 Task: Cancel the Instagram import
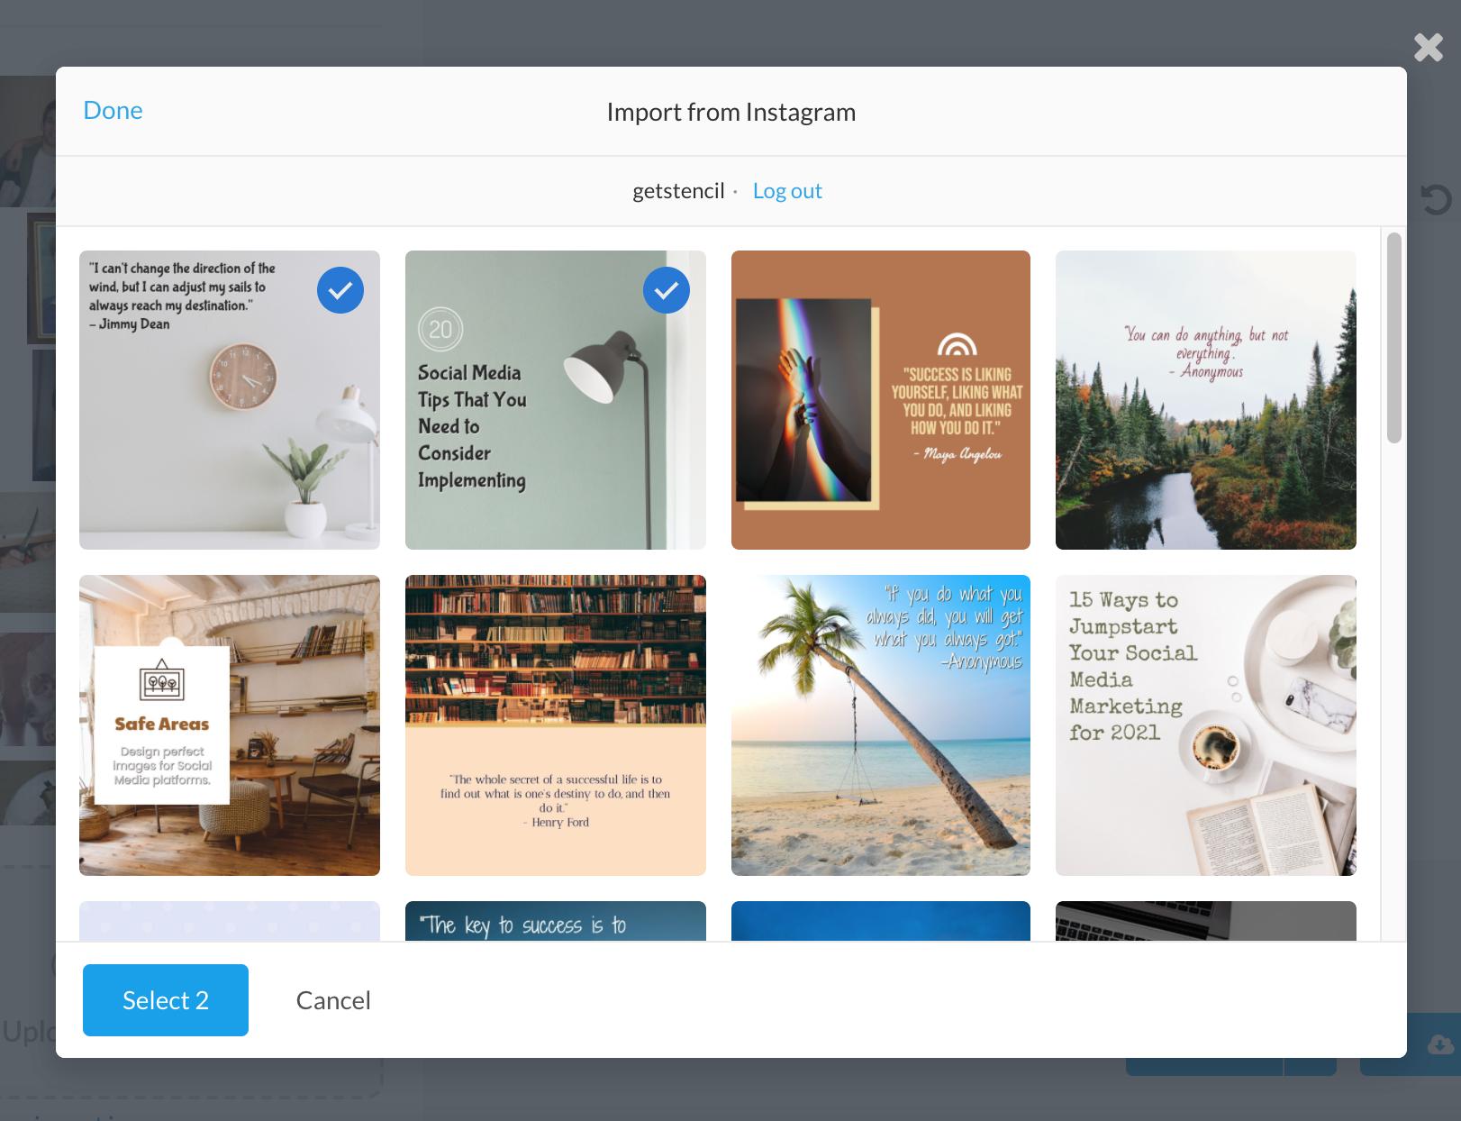332,999
